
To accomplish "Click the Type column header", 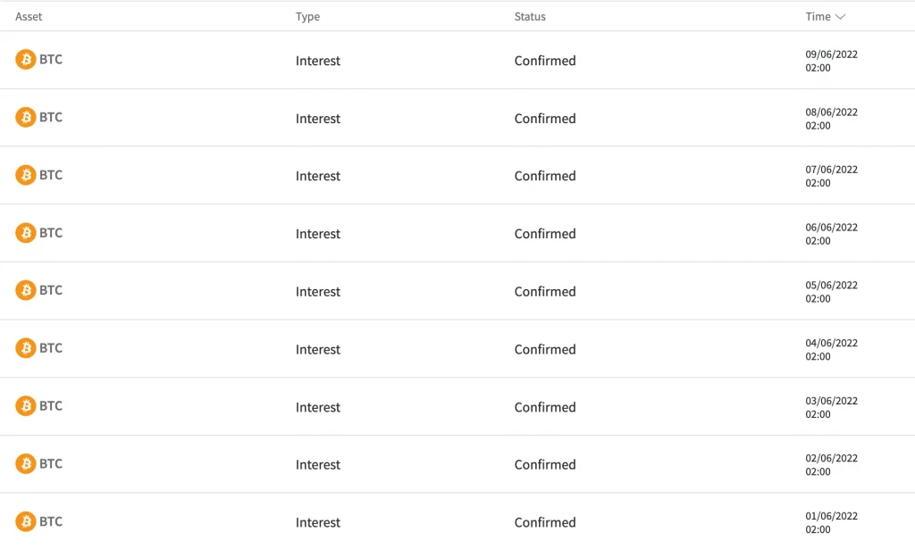I will tap(307, 17).
